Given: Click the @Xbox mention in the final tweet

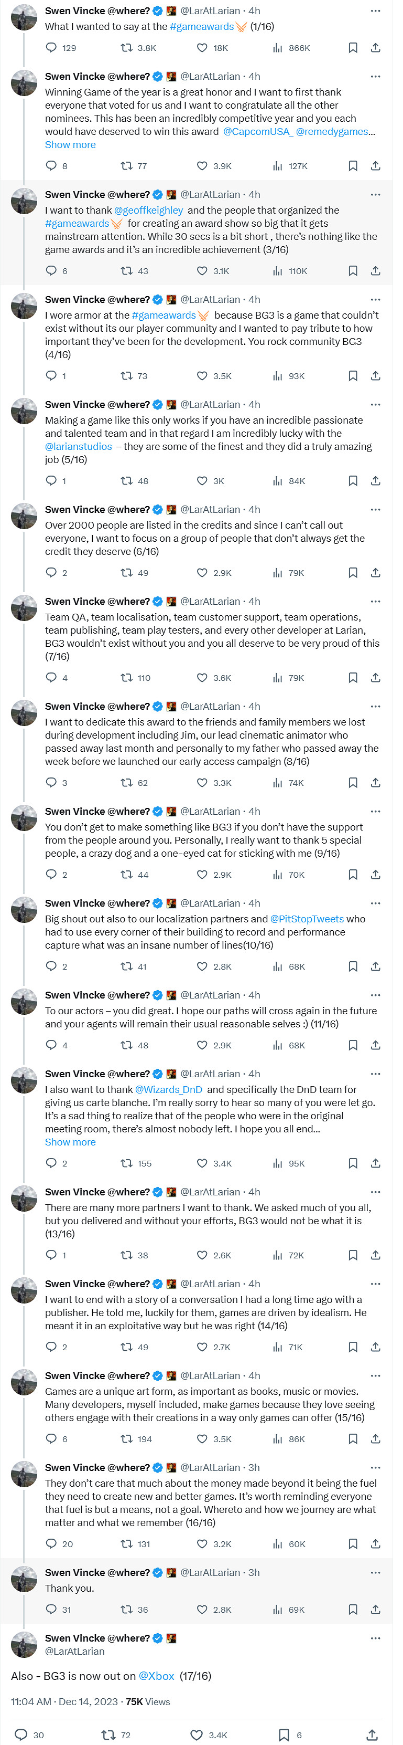Looking at the screenshot, I should (x=156, y=1676).
